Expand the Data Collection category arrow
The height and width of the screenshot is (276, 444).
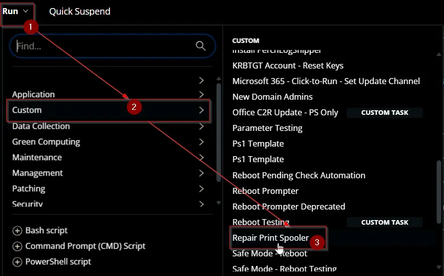pos(201,126)
